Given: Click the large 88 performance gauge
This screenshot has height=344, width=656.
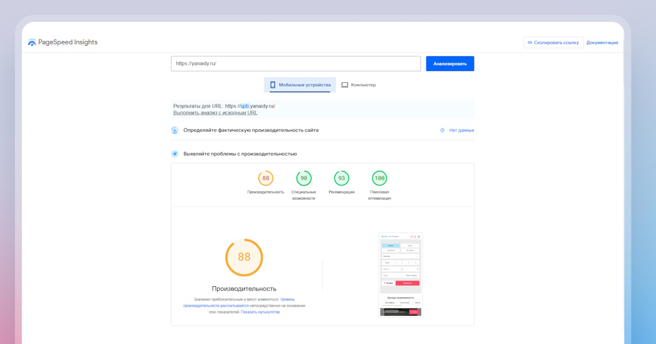Looking at the screenshot, I should [244, 257].
